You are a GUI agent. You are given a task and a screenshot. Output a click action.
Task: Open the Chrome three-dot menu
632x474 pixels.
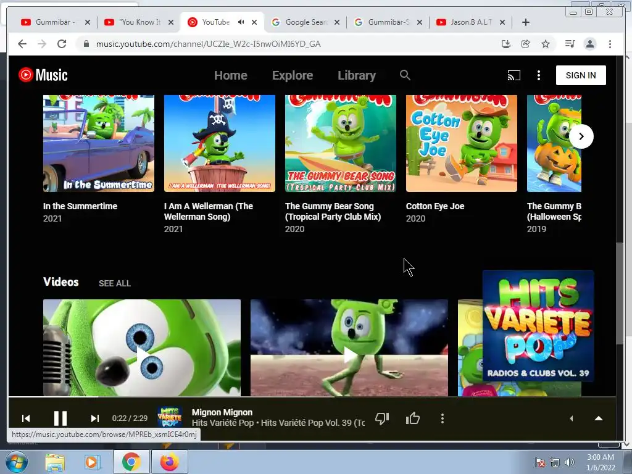[610, 44]
